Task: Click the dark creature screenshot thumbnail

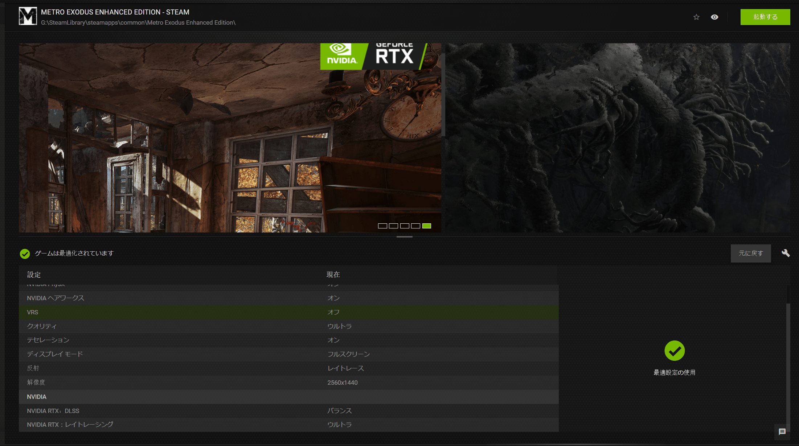Action: (618, 138)
